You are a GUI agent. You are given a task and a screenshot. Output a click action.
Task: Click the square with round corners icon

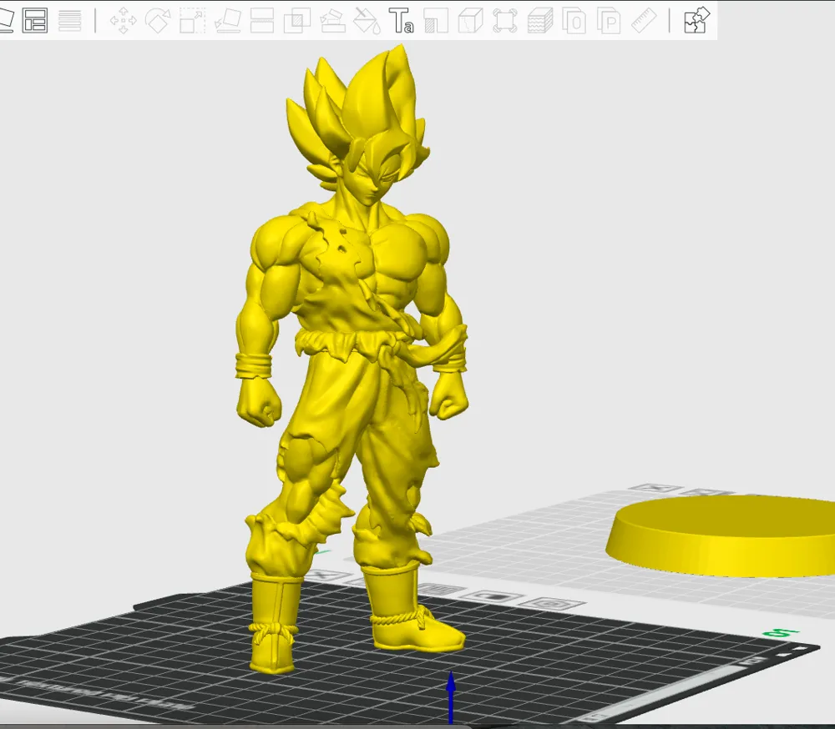point(505,21)
